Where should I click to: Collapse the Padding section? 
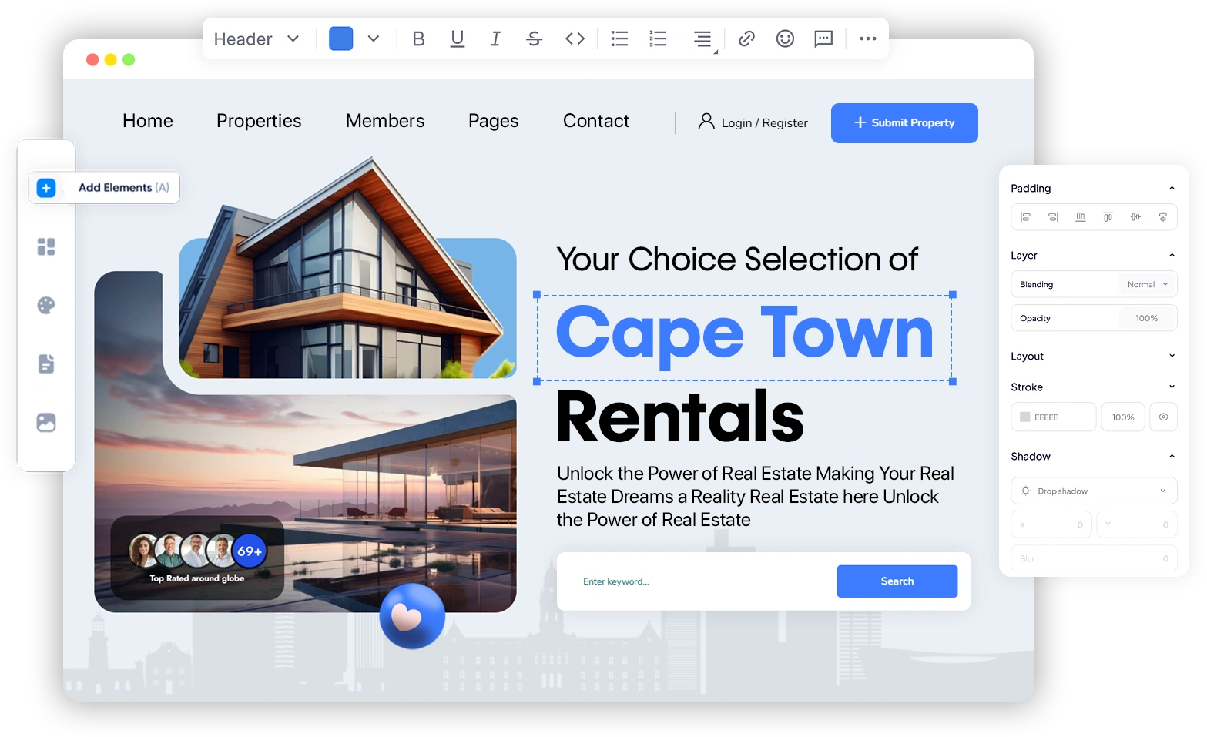click(x=1172, y=187)
